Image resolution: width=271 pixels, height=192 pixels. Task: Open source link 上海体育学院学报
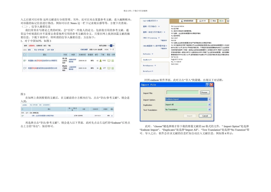pos(72,68)
